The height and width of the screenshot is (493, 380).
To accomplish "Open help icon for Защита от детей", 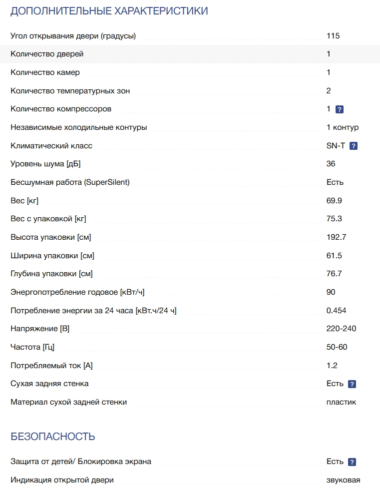I will pyautogui.click(x=352, y=462).
